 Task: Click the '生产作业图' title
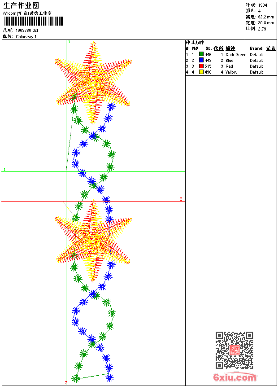coord(21,5)
